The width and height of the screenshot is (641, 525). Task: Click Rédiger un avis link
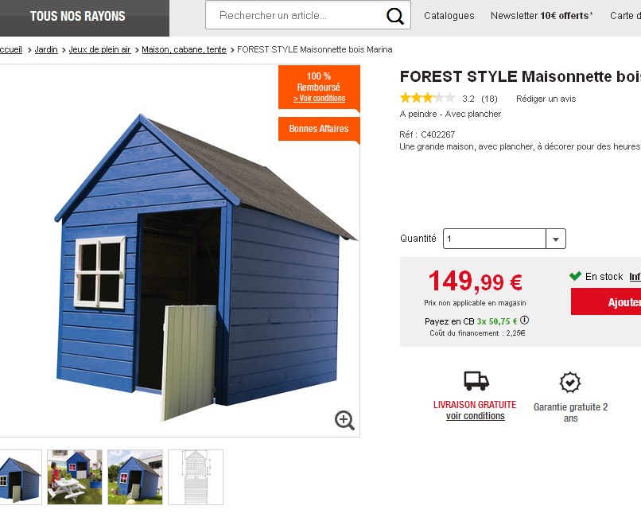click(x=546, y=99)
